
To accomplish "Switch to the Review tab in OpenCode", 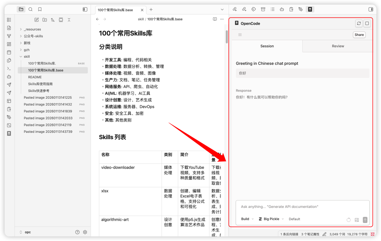I will [x=338, y=46].
